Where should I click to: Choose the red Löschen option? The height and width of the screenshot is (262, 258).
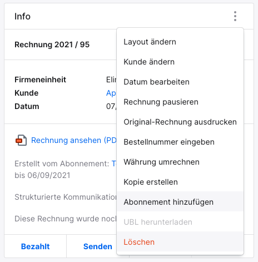click(180, 242)
